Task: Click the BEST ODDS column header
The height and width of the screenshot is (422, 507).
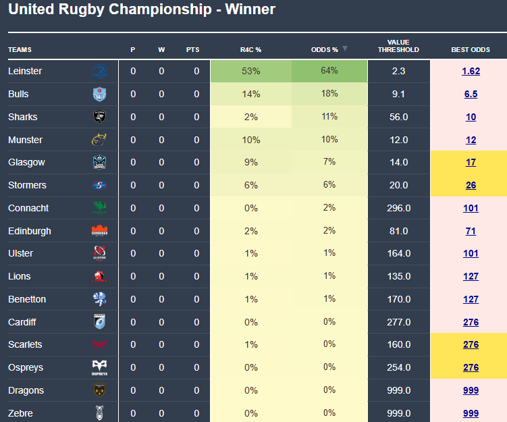Action: tap(471, 50)
